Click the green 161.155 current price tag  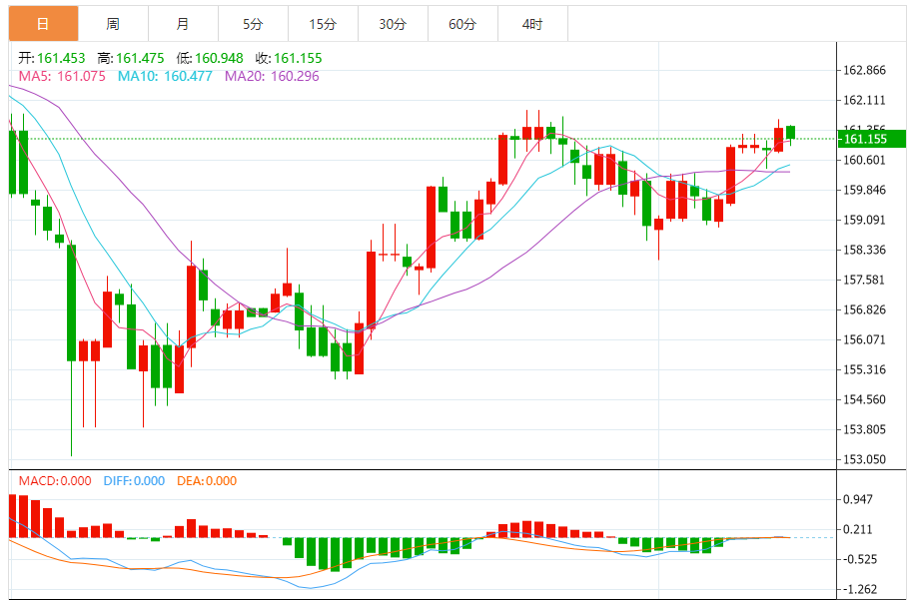pyautogui.click(x=872, y=139)
